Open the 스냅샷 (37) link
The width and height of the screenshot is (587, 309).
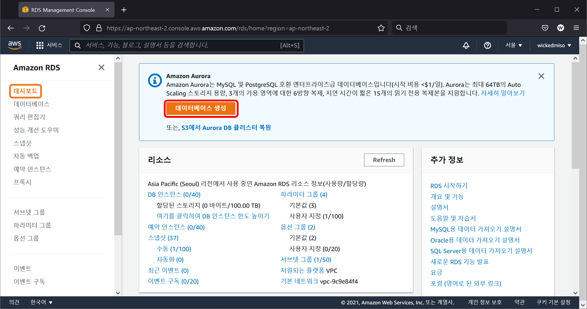(x=163, y=238)
